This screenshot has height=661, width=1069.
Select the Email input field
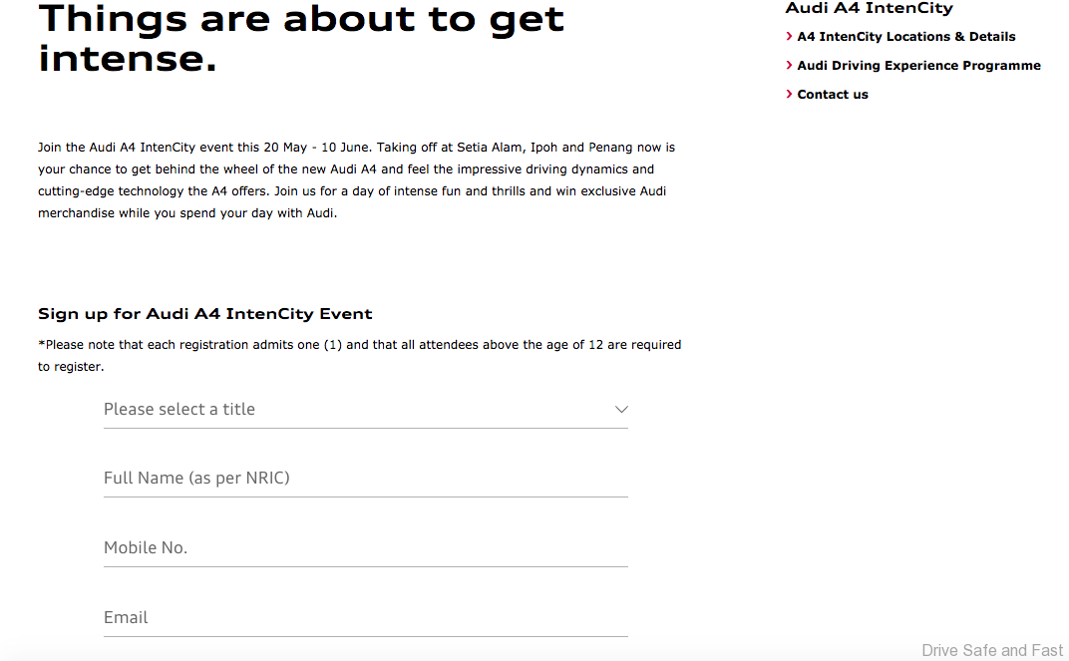tap(365, 618)
